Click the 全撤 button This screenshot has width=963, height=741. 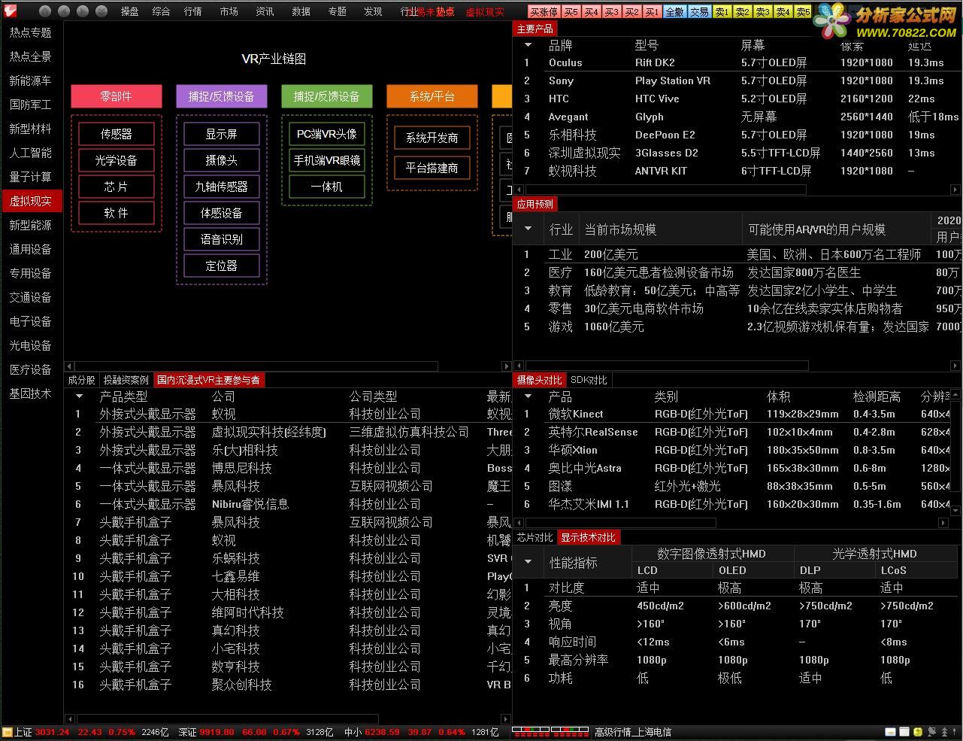(675, 12)
